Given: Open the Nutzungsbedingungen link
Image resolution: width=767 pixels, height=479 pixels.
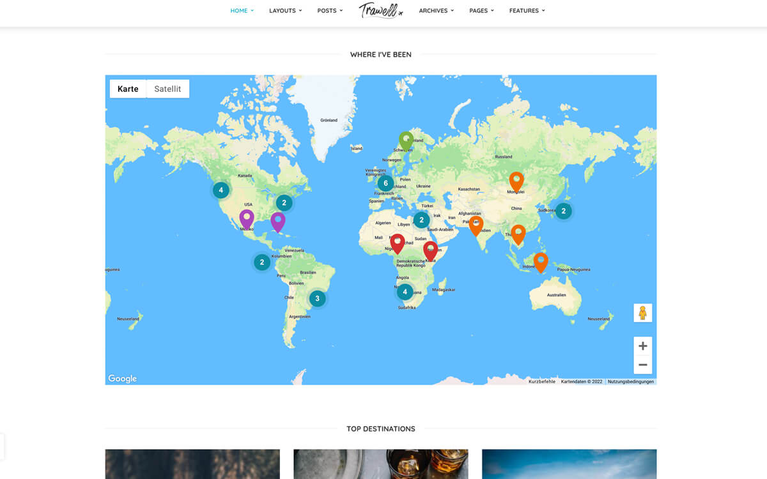Looking at the screenshot, I should [631, 381].
